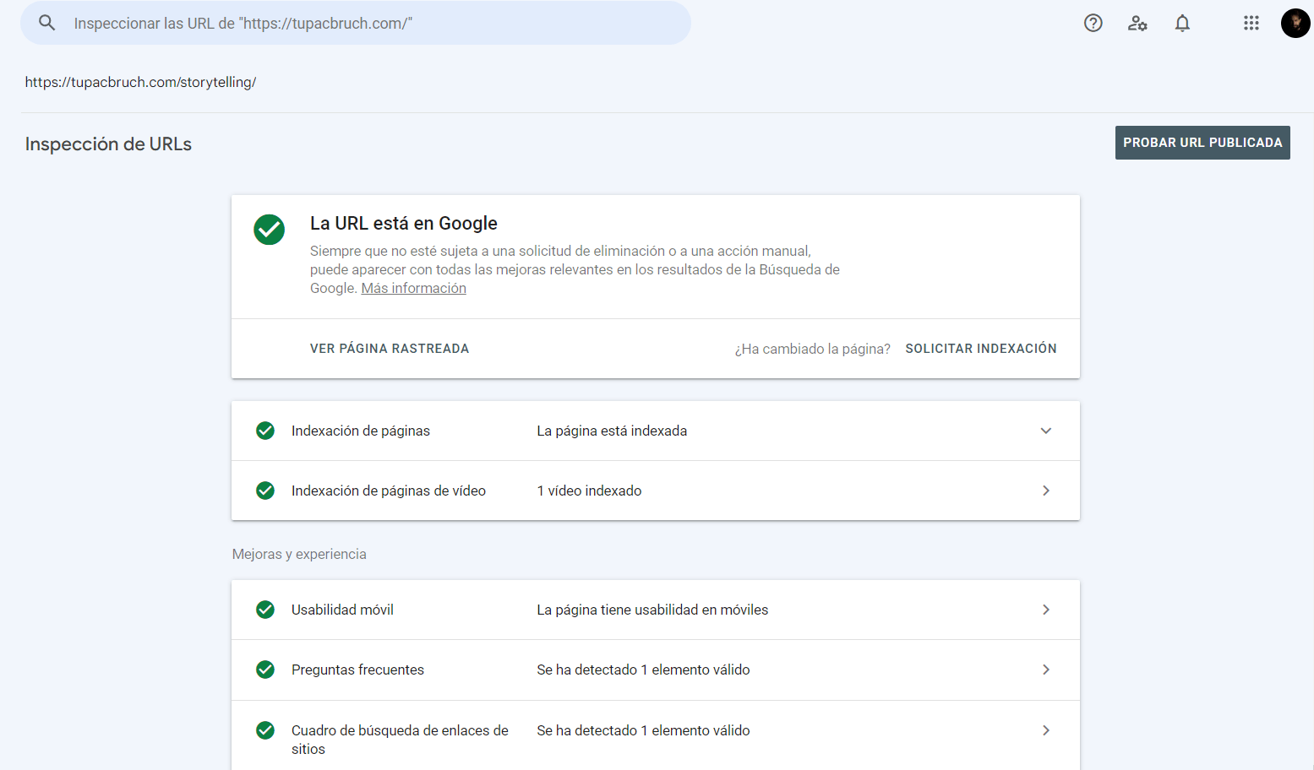Screen dimensions: 1314x770
Task: Click green check beside Usabilidad móvil
Action: pos(265,610)
